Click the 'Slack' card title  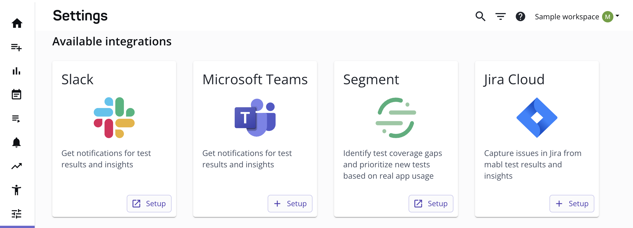coord(77,79)
